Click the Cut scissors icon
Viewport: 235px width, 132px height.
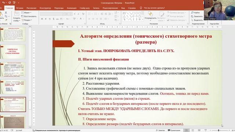pyautogui.click(x=6, y=13)
